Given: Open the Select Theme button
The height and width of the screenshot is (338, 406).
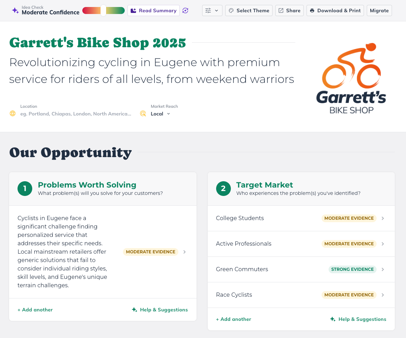Looking at the screenshot, I should coord(249,10).
